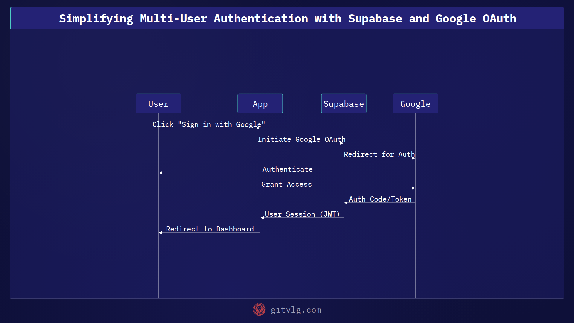
Task: Click the 'Redirect to Dashboard' message label
Action: (x=210, y=229)
